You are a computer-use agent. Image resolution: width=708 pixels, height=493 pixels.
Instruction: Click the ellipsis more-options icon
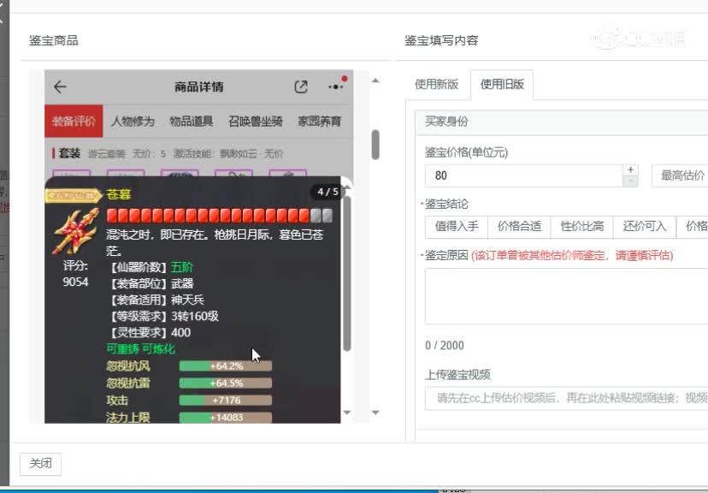pos(336,85)
